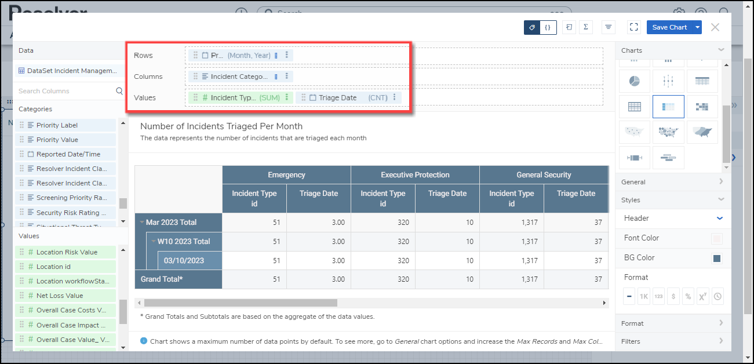754x364 pixels.
Task: Select the US bubble map chart
Action: [x=668, y=132]
